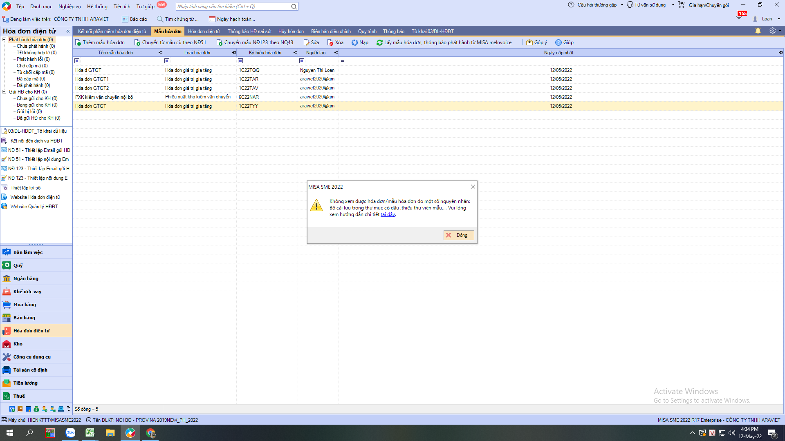The image size is (785, 441).
Task: Switch to the Tờ khai 03/DL-HĐĐT tab
Action: (433, 31)
